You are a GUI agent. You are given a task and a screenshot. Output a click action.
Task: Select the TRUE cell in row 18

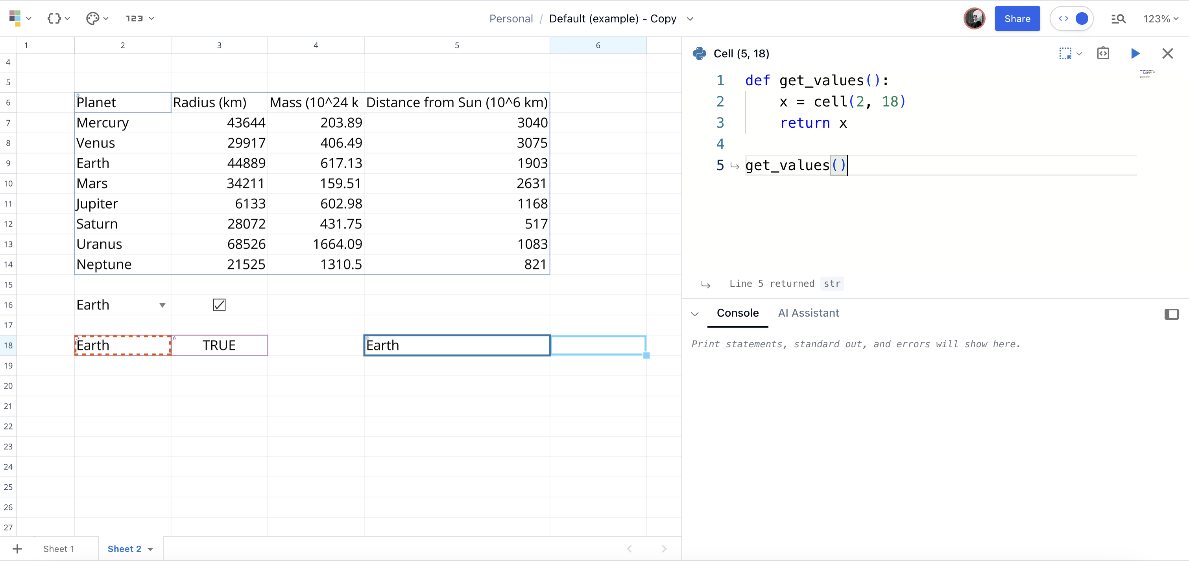(219, 345)
